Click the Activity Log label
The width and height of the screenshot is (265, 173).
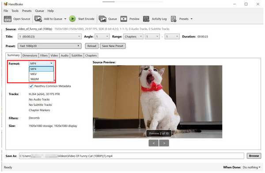click(159, 19)
